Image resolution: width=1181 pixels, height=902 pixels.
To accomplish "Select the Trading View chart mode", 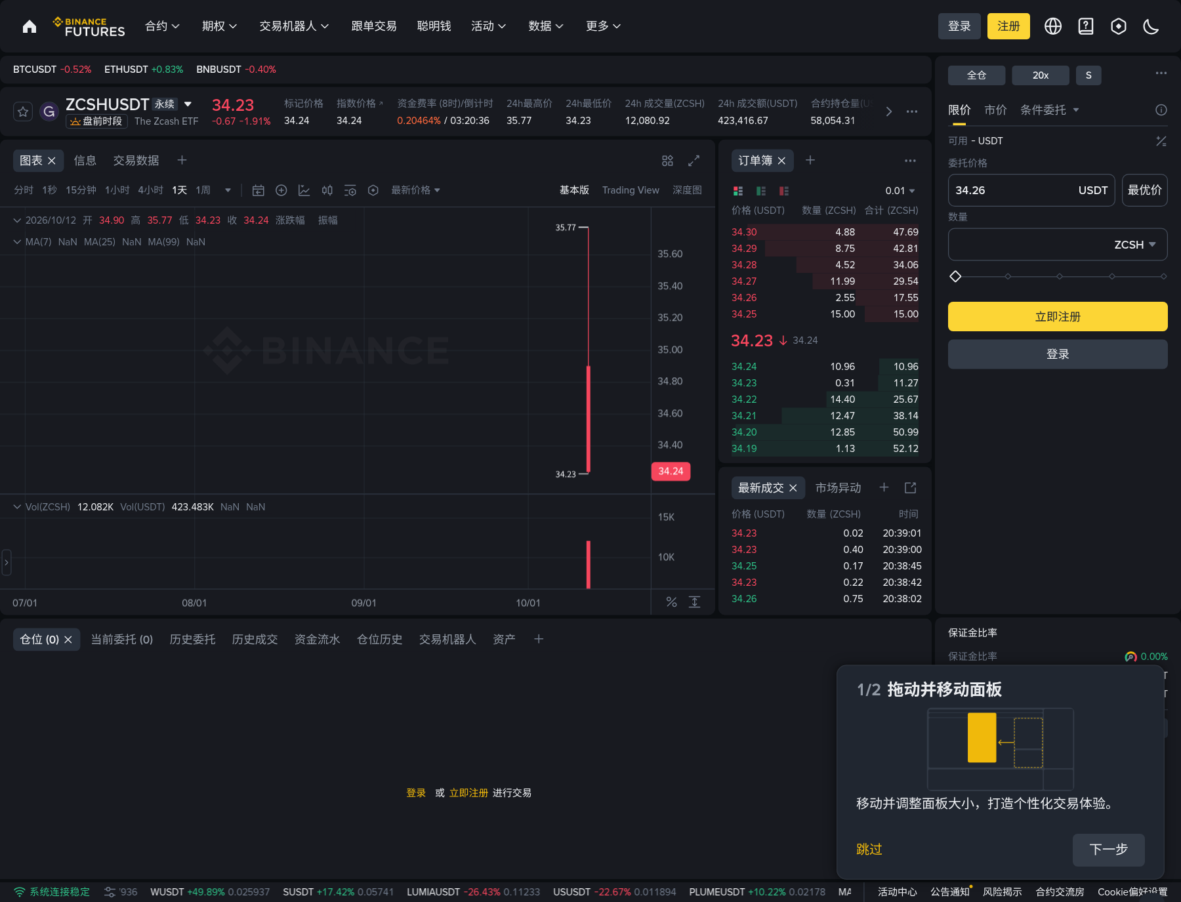I will (631, 190).
